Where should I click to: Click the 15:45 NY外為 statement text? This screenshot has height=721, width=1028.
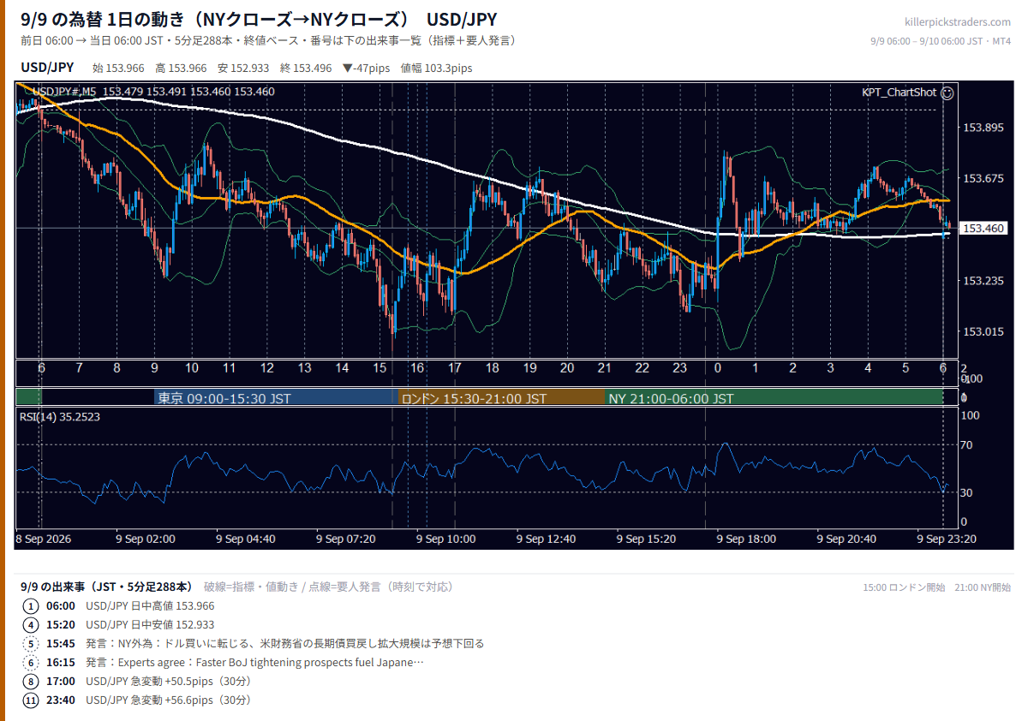click(x=285, y=643)
